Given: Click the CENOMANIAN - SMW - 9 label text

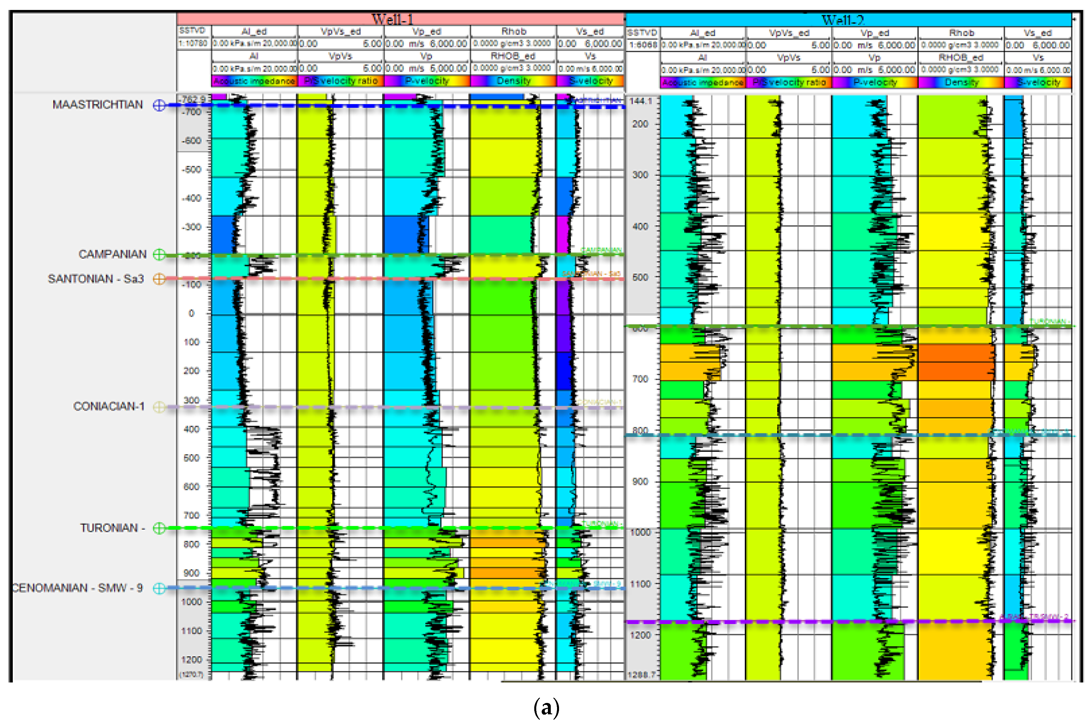Looking at the screenshot, I should [77, 588].
